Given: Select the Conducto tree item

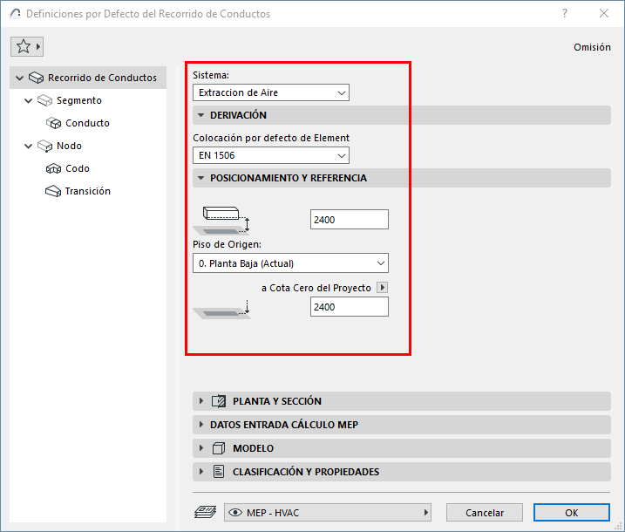Looking at the screenshot, I should click(x=87, y=123).
